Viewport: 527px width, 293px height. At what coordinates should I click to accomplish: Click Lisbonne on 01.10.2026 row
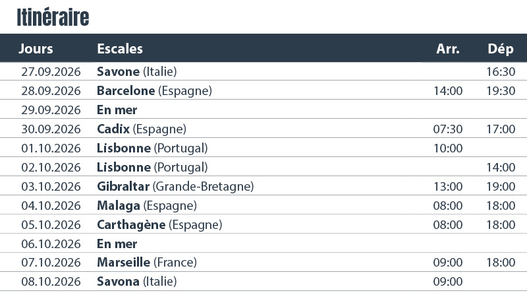click(x=152, y=148)
